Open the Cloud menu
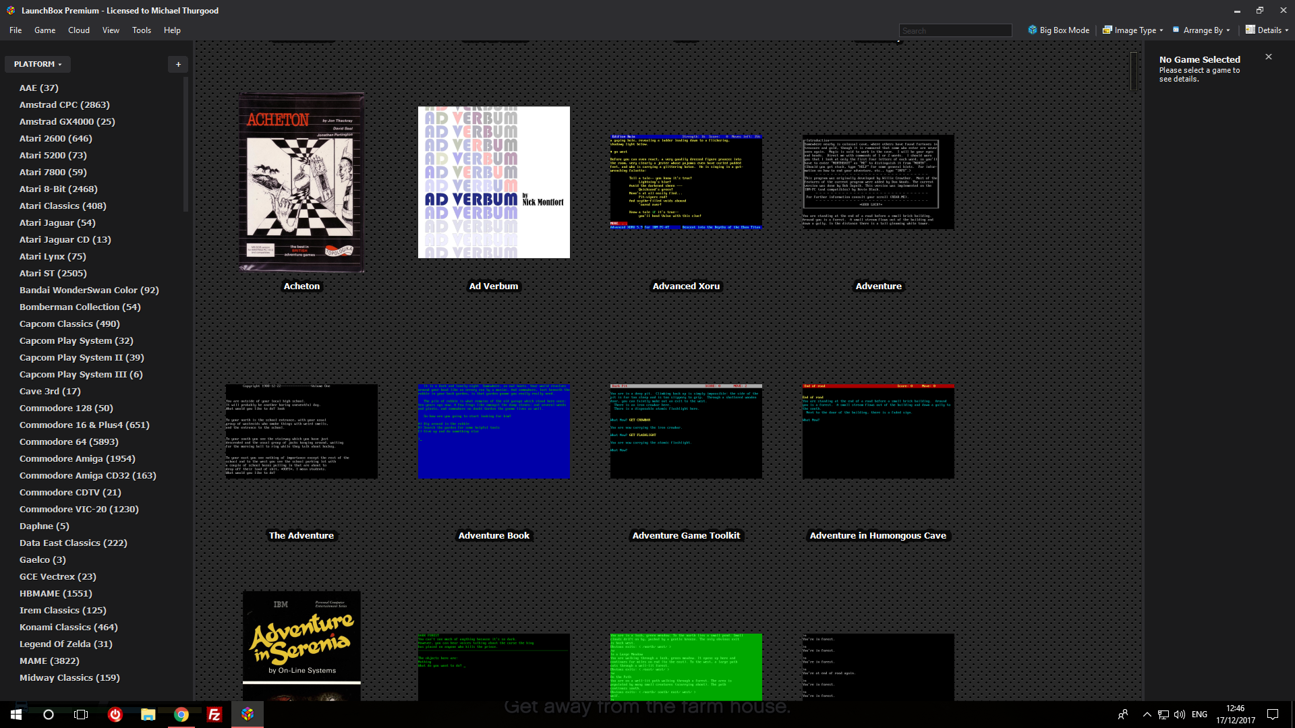Image resolution: width=1295 pixels, height=728 pixels. tap(79, 30)
